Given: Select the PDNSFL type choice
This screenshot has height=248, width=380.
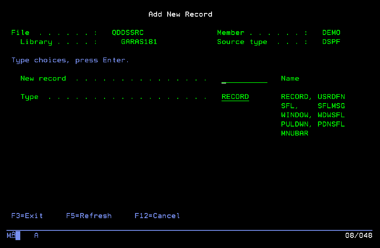Looking at the screenshot, I should pos(331,124).
